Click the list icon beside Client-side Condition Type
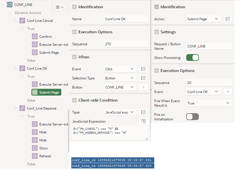 (143, 112)
